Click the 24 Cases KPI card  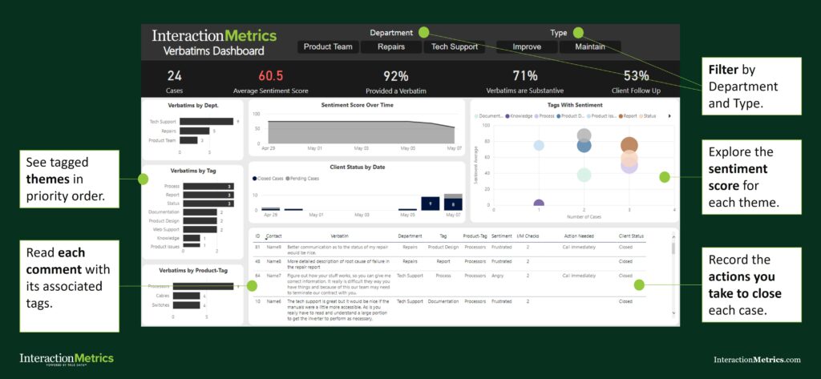coord(174,82)
